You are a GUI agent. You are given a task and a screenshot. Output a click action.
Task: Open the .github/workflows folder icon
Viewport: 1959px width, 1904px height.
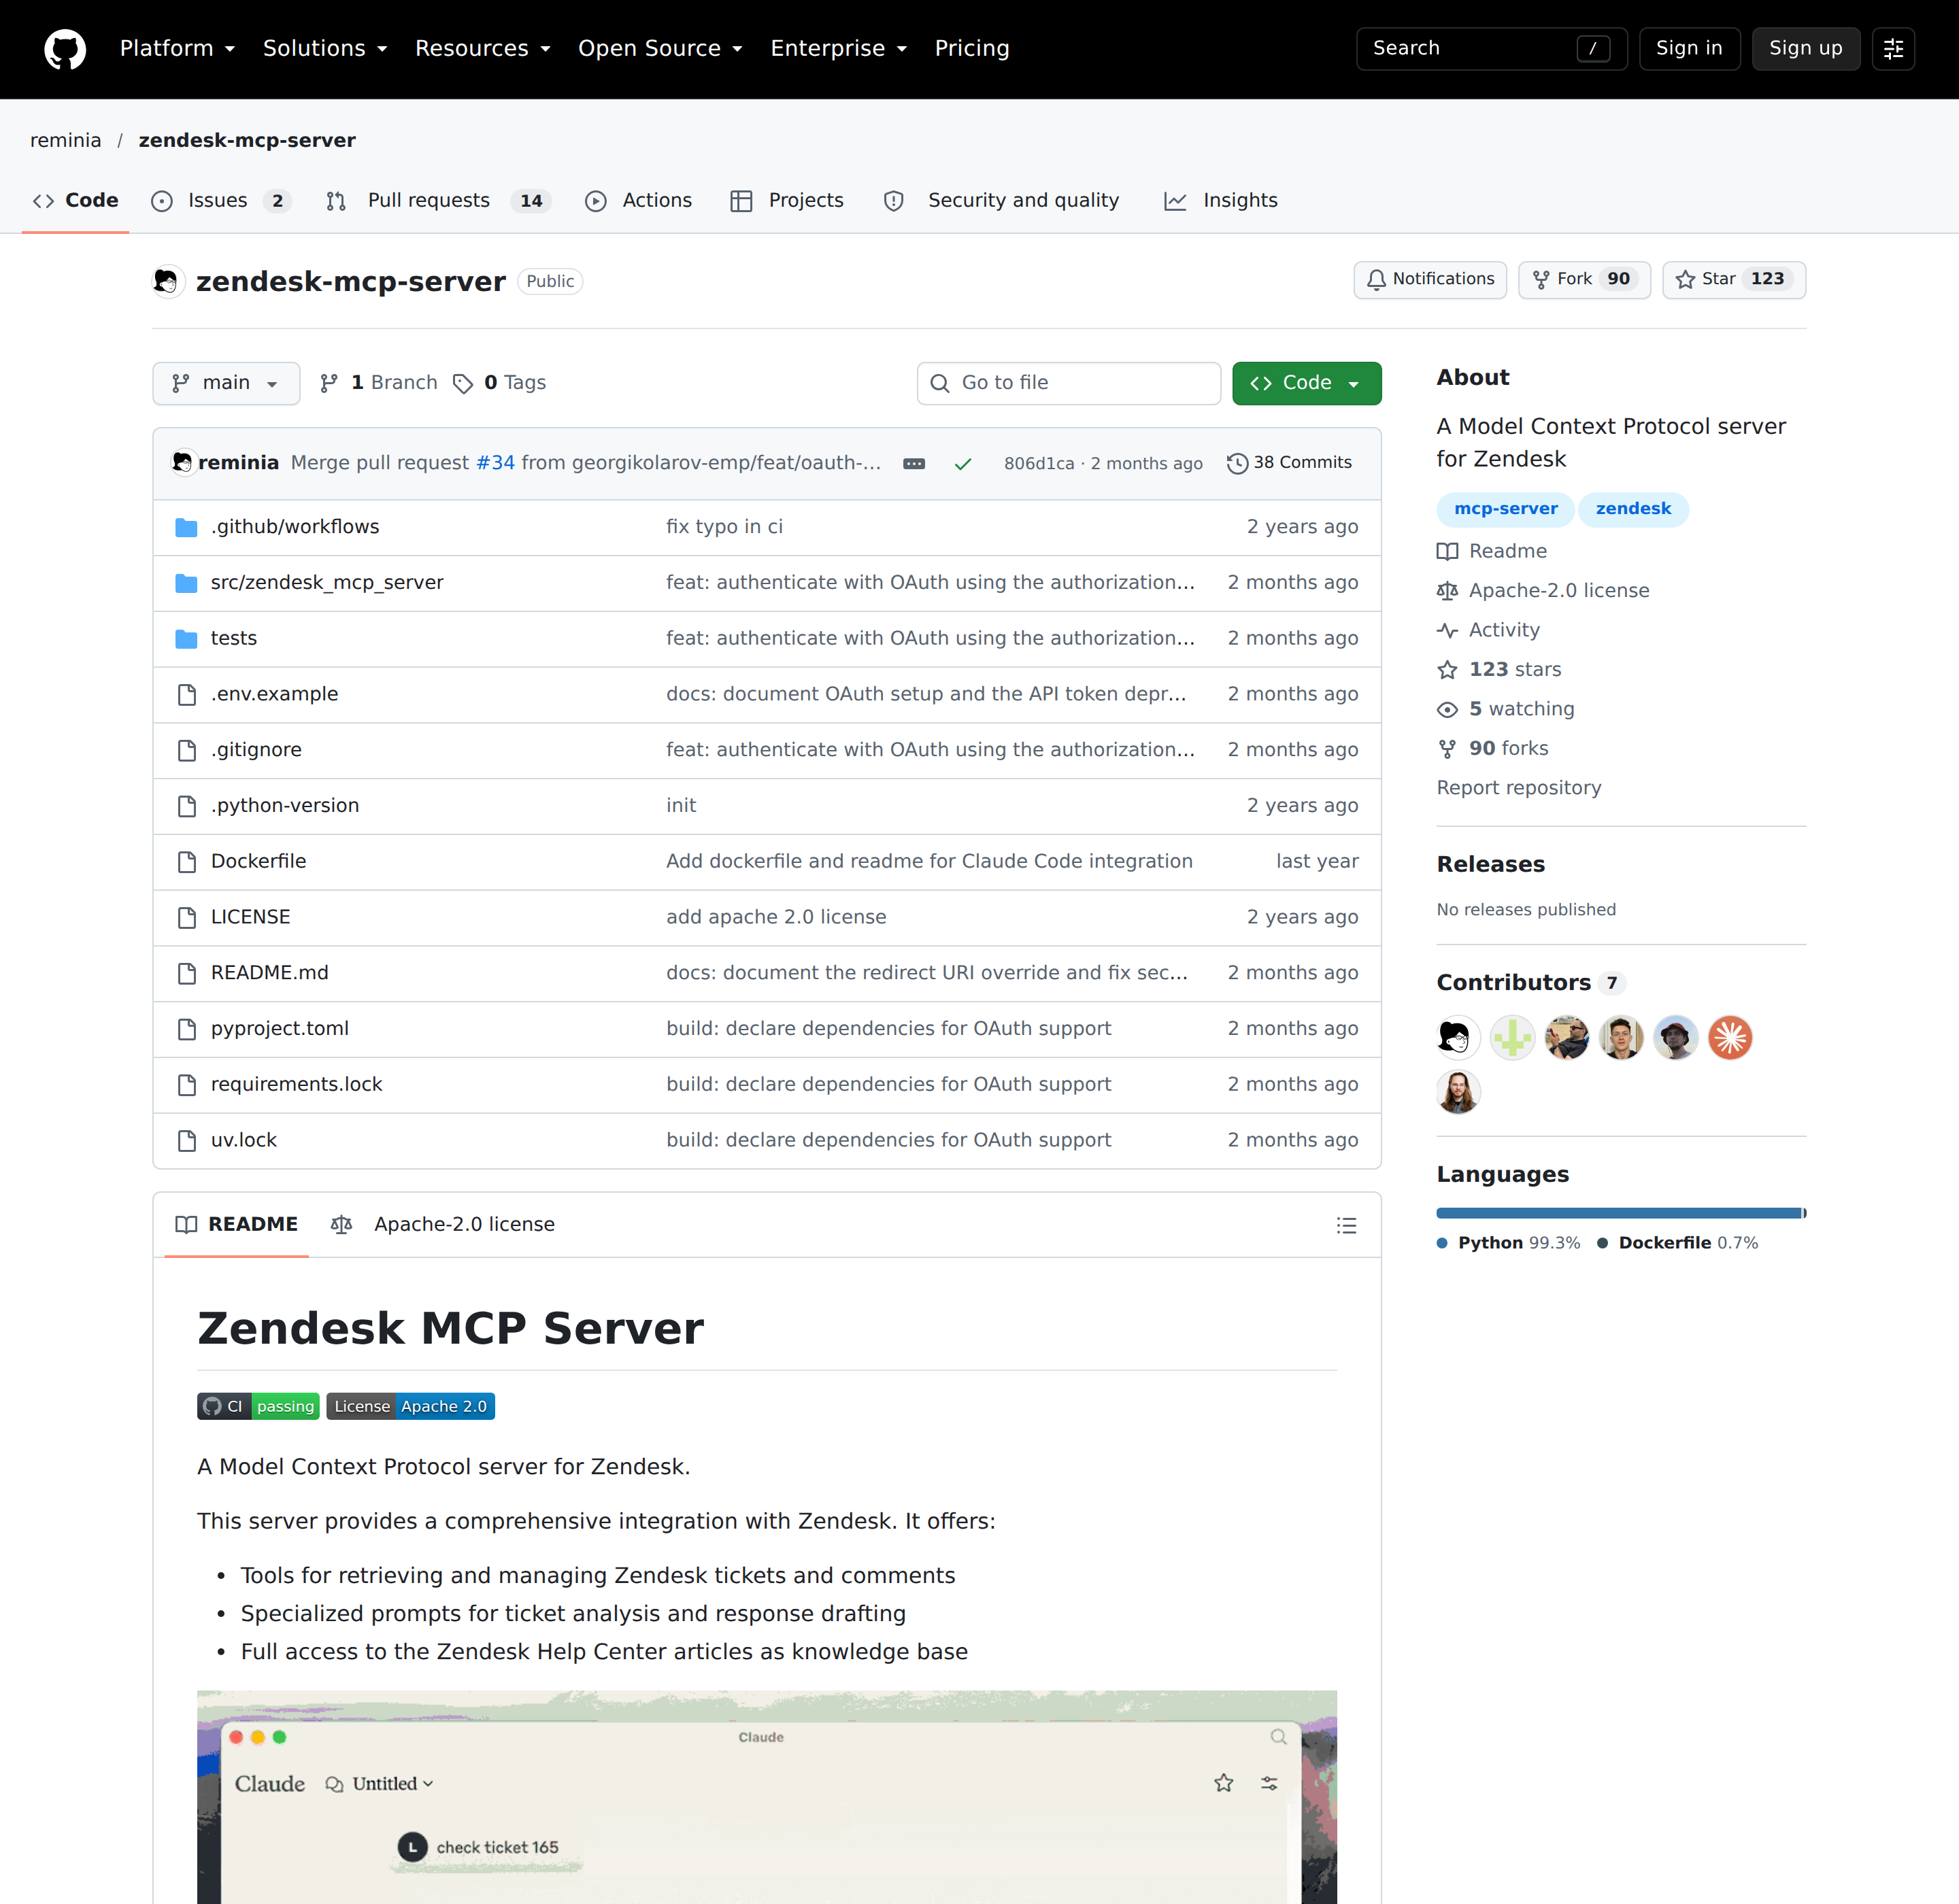[x=186, y=527]
